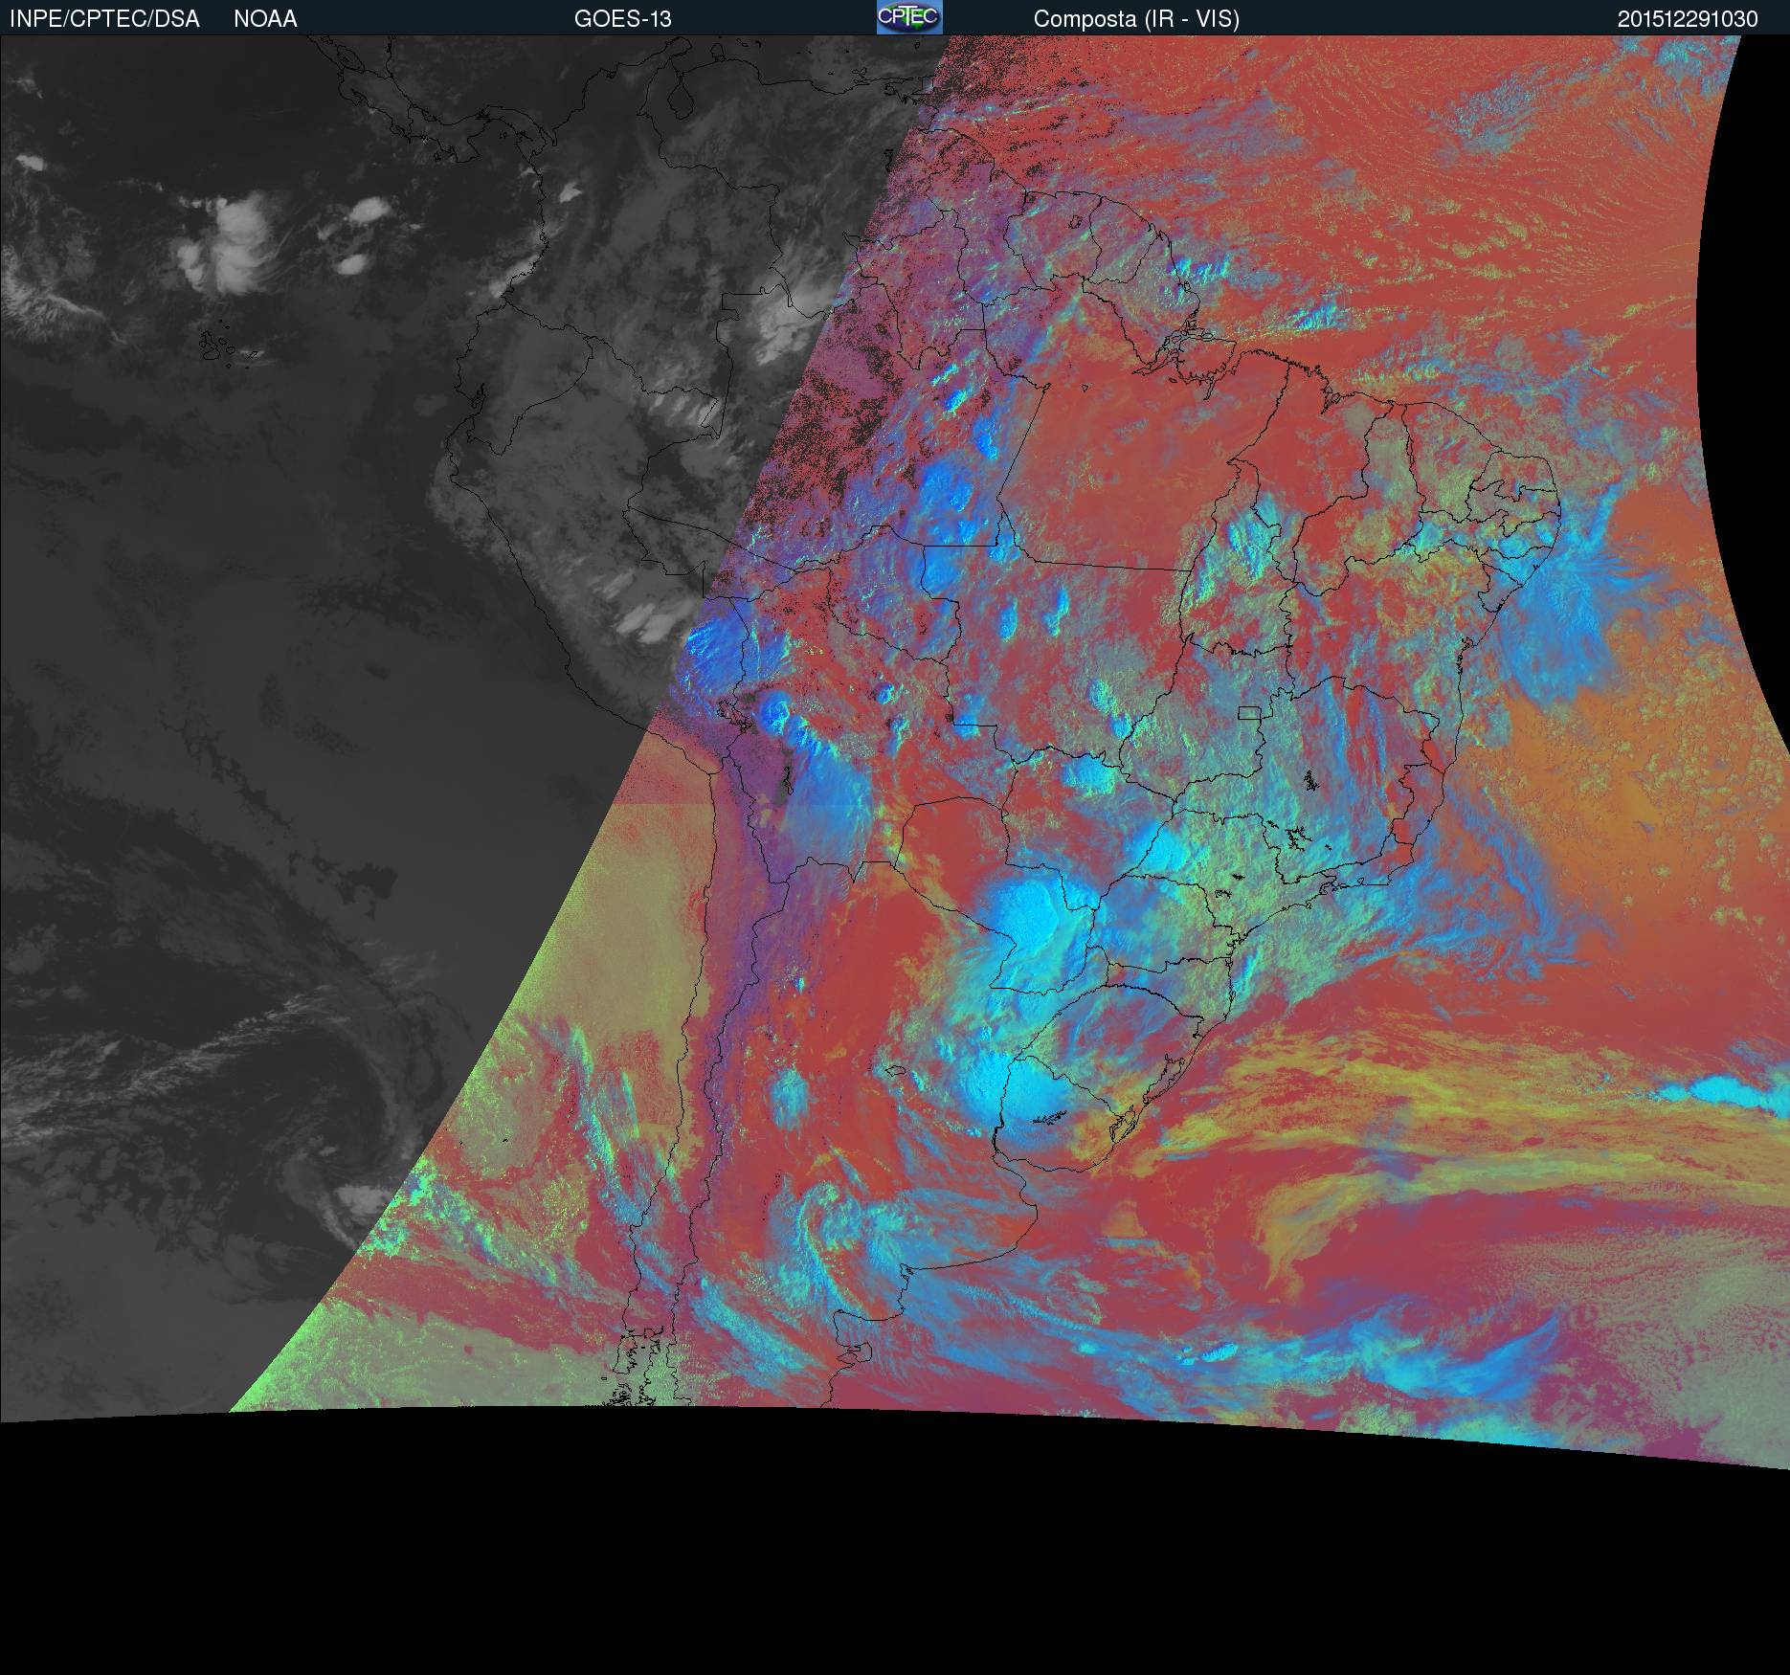Click the timestamp 201512291030

click(1688, 19)
